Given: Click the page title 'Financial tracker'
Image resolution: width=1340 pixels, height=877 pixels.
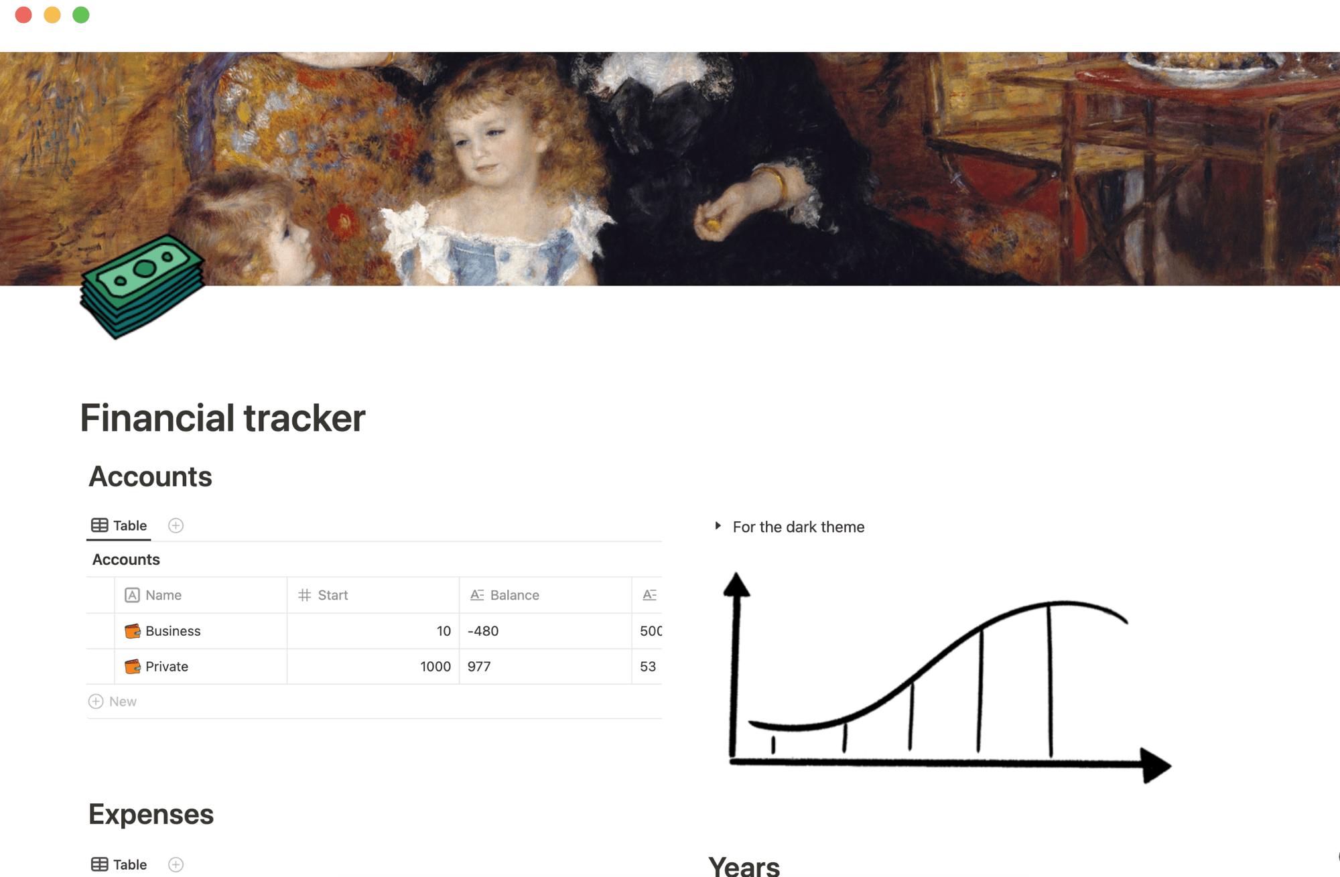Looking at the screenshot, I should coord(222,417).
